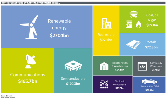Click the "Note: Includes estimates" line
Screen dimensions: 166x100
pyautogui.click(x=8, y=98)
